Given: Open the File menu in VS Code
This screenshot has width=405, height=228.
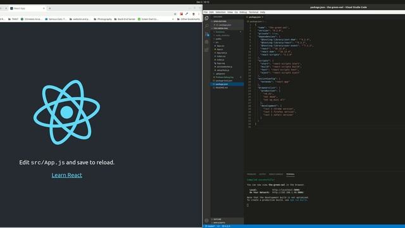Looking at the screenshot, I should [x=206, y=12].
